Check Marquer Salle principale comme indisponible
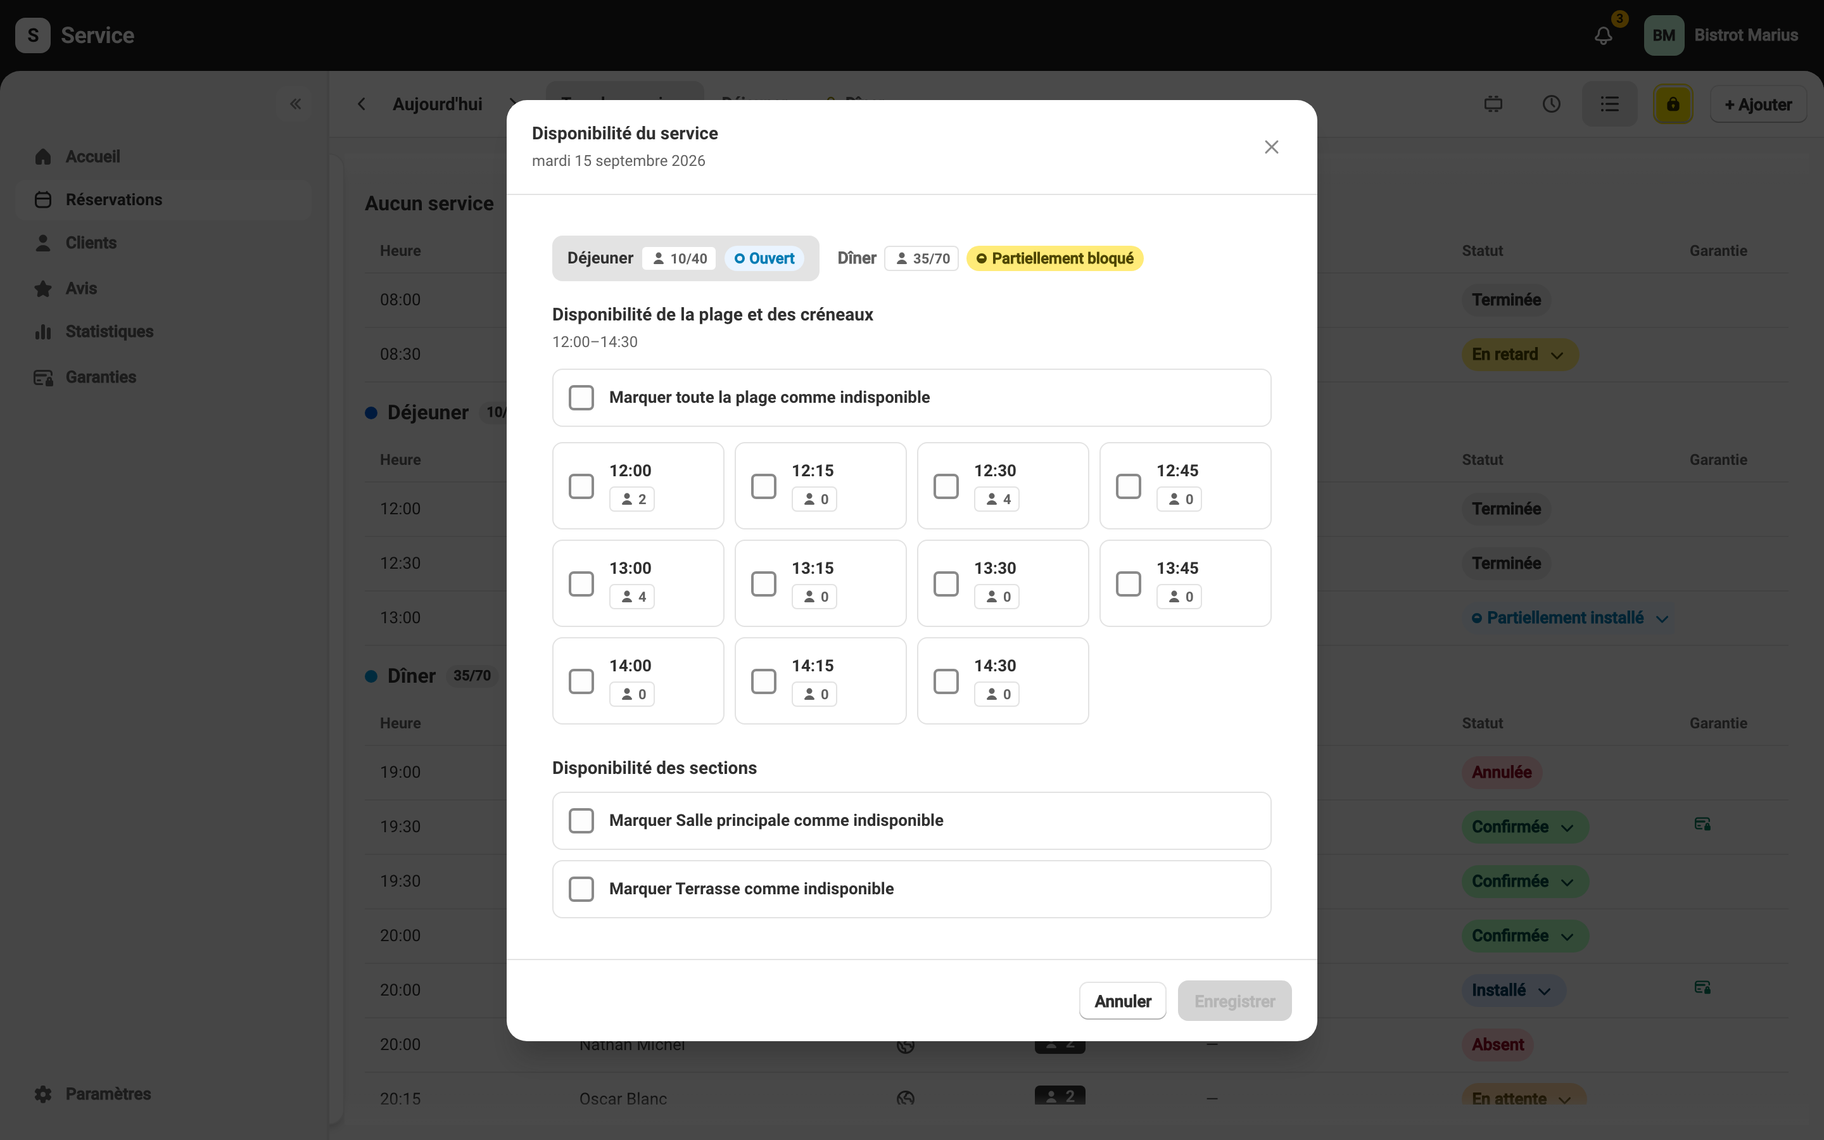The height and width of the screenshot is (1140, 1824). coord(581,820)
